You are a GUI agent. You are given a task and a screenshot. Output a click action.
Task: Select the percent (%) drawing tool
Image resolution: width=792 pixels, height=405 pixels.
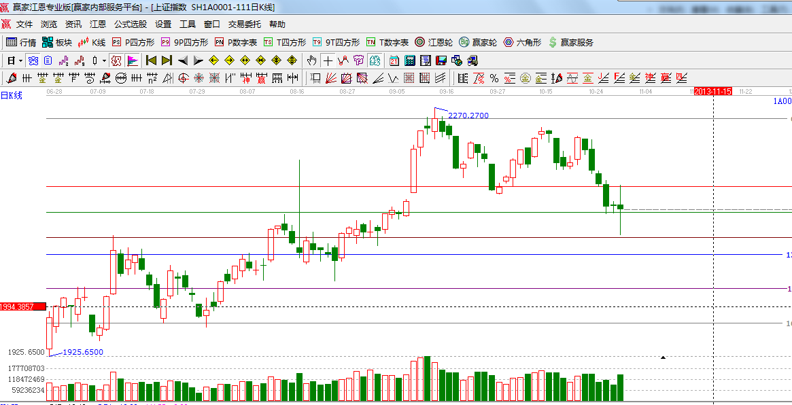494,78
